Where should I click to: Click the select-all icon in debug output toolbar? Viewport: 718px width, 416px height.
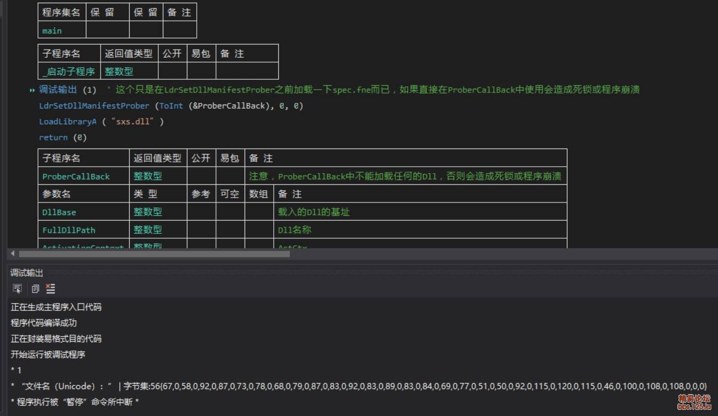pyautogui.click(x=17, y=288)
